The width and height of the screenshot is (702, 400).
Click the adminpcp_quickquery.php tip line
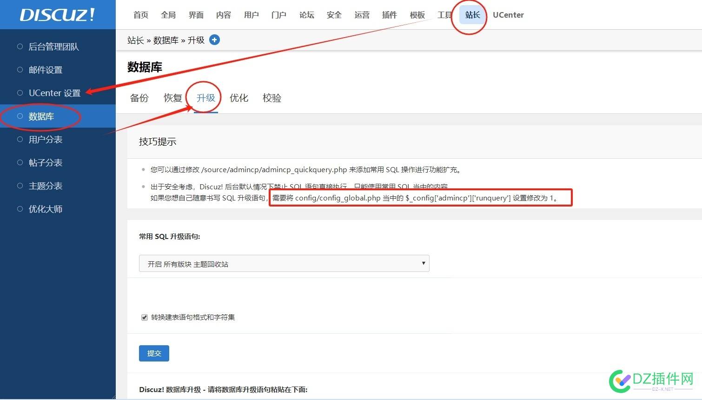pos(306,170)
